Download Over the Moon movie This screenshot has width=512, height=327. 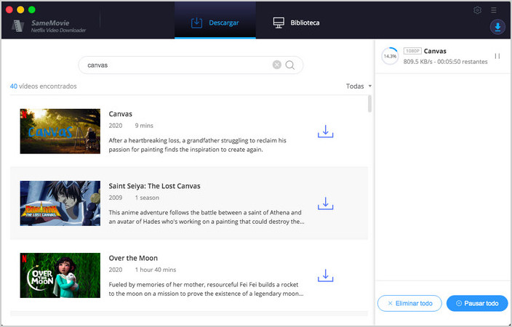click(x=326, y=275)
